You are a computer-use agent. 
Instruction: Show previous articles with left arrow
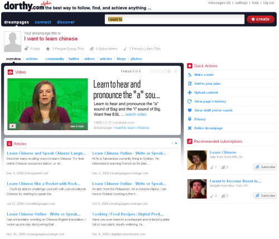172,143
